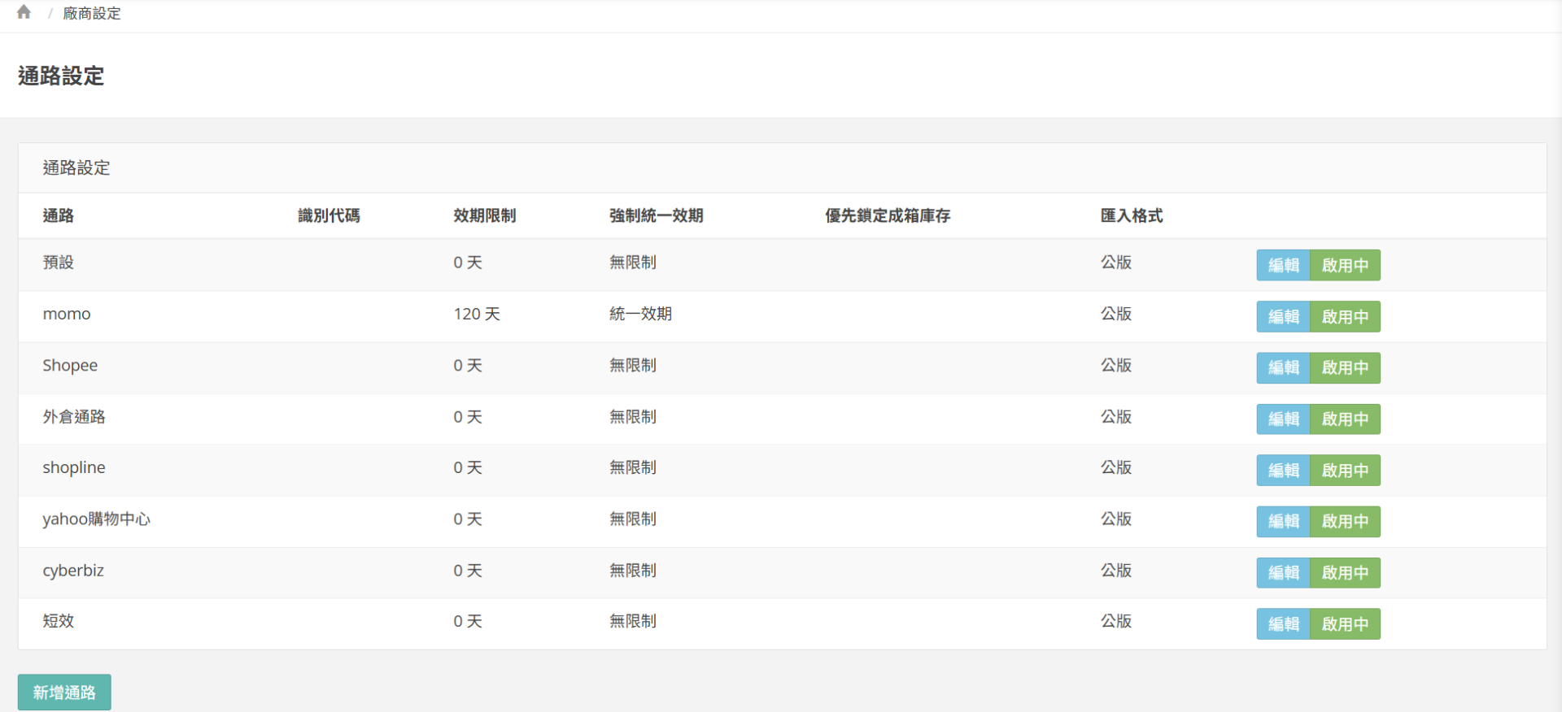Open edit for shopline channel
Screen dimensions: 1562x712
click(1283, 470)
